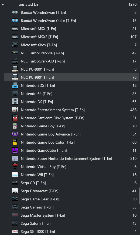
Task: Click the Microsoft Xbox console icon
Action: 15,45
